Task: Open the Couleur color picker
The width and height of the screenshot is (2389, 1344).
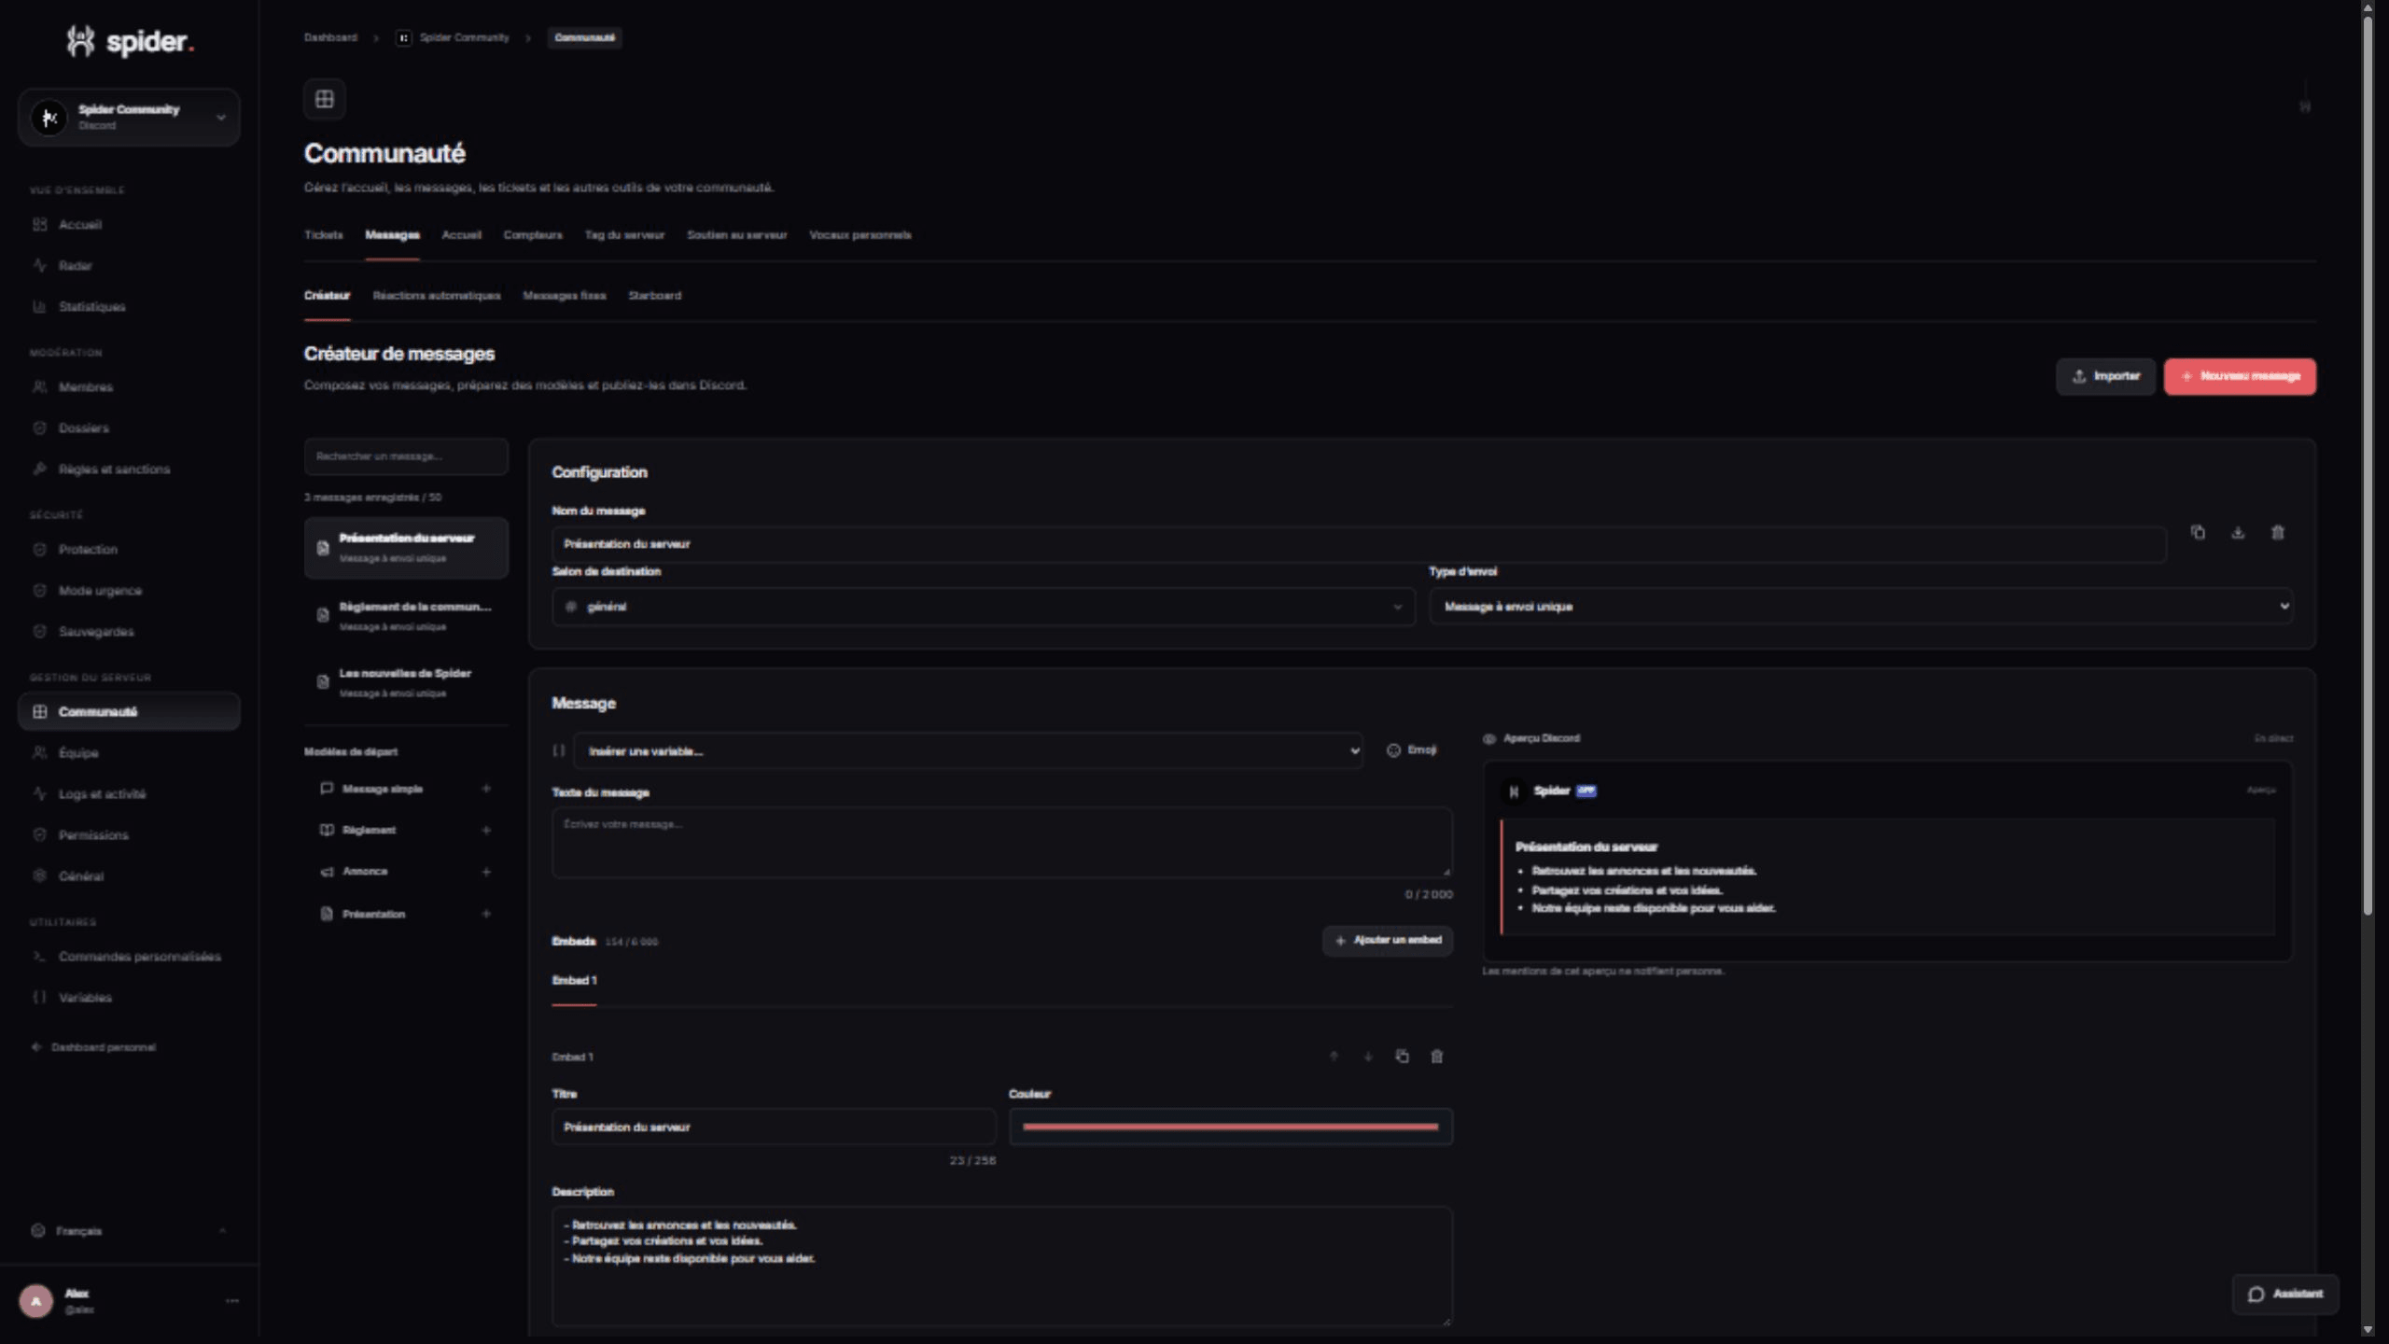Action: click(1230, 1127)
